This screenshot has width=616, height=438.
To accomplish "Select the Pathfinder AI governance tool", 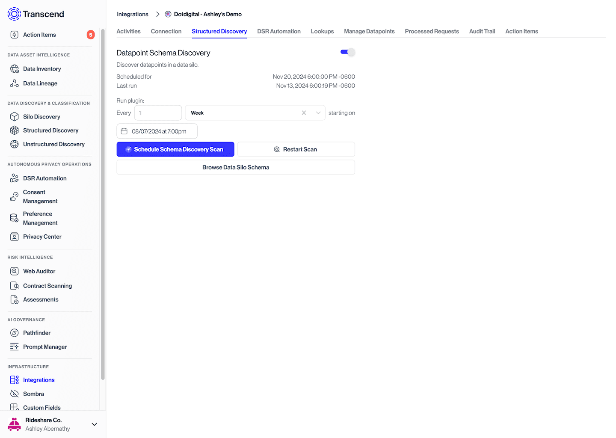I will [36, 332].
